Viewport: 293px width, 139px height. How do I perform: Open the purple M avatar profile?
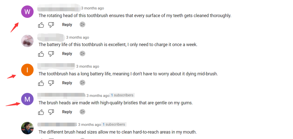27,99
